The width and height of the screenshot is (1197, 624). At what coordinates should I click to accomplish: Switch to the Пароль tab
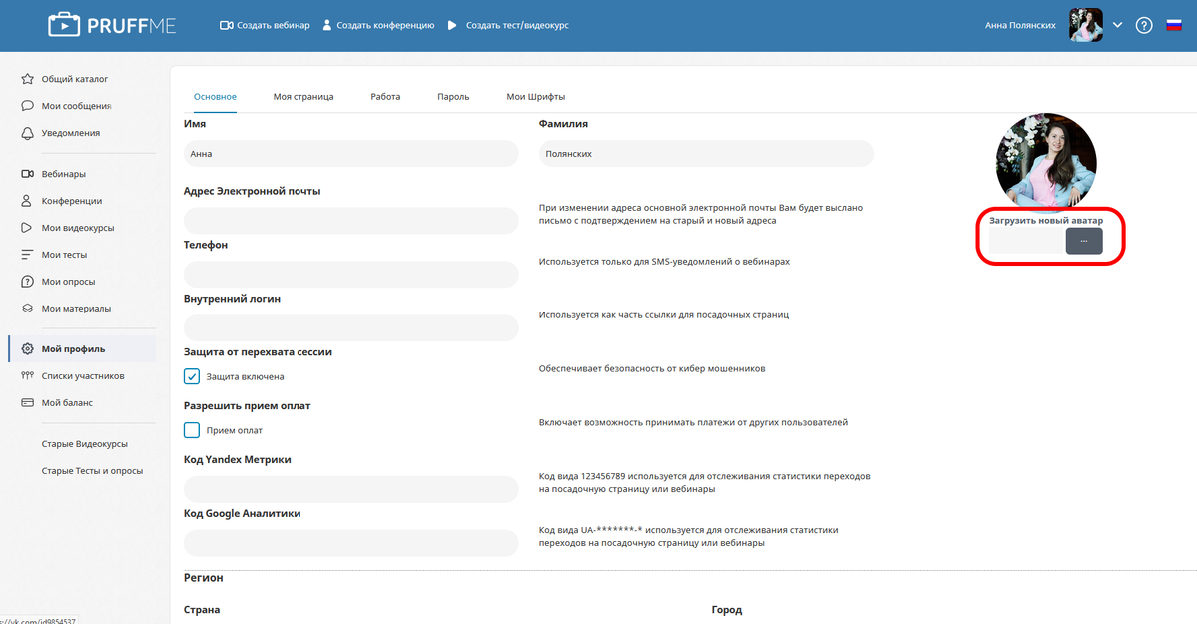click(x=453, y=97)
